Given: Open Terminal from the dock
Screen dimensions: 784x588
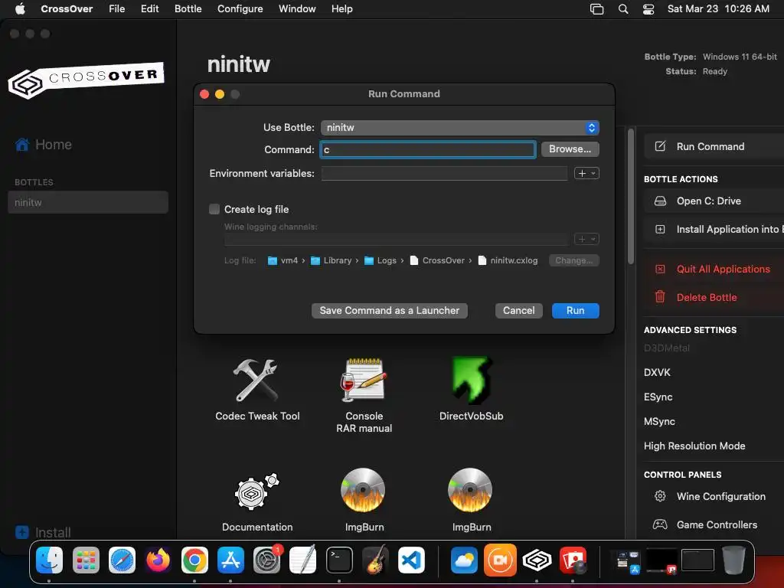Looking at the screenshot, I should [339, 560].
